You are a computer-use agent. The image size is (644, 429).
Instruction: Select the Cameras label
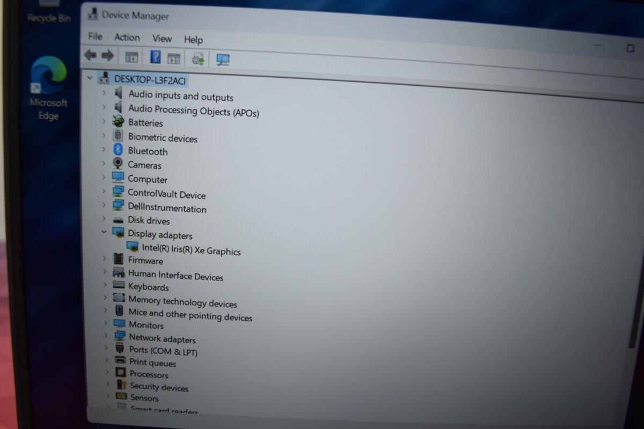(144, 165)
